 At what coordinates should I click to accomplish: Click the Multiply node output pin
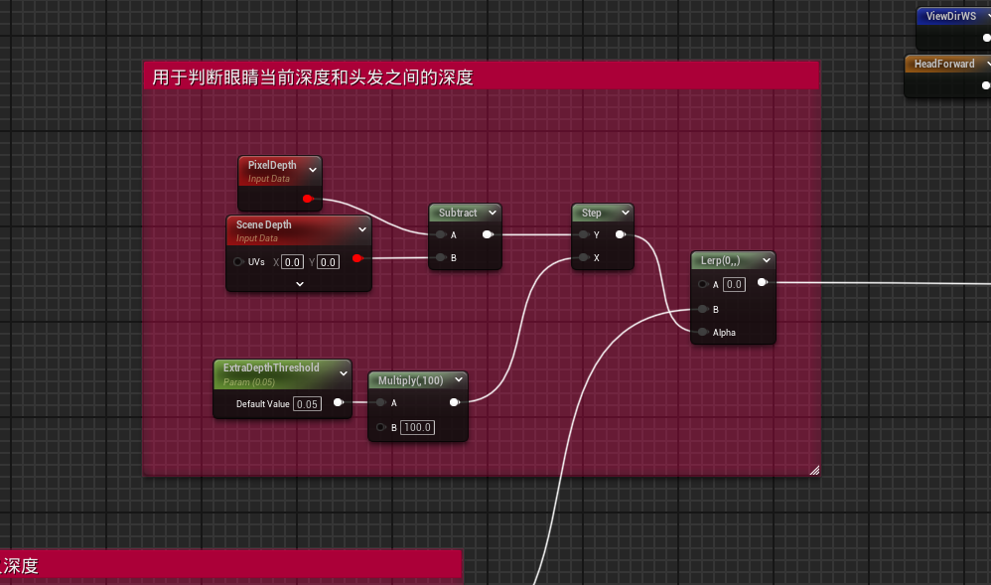454,402
